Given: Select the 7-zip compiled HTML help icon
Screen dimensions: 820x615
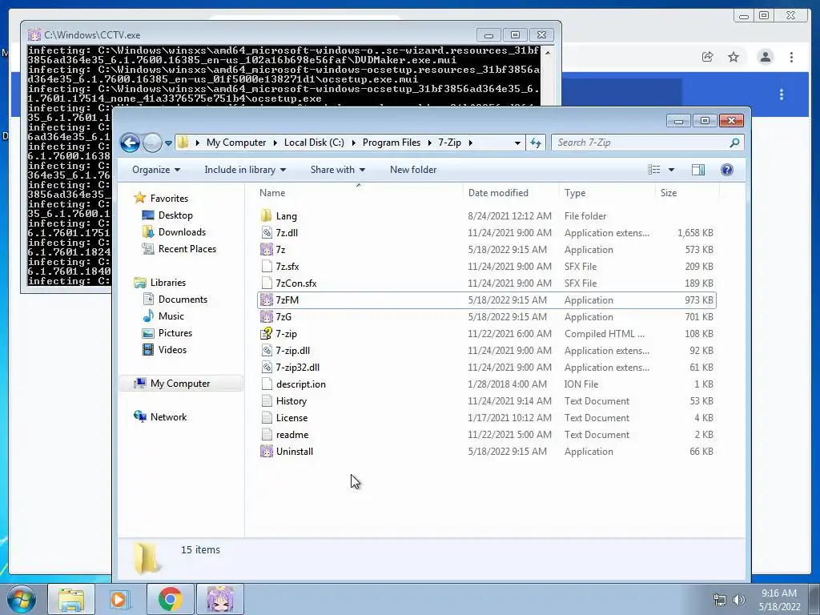Looking at the screenshot, I should [266, 334].
